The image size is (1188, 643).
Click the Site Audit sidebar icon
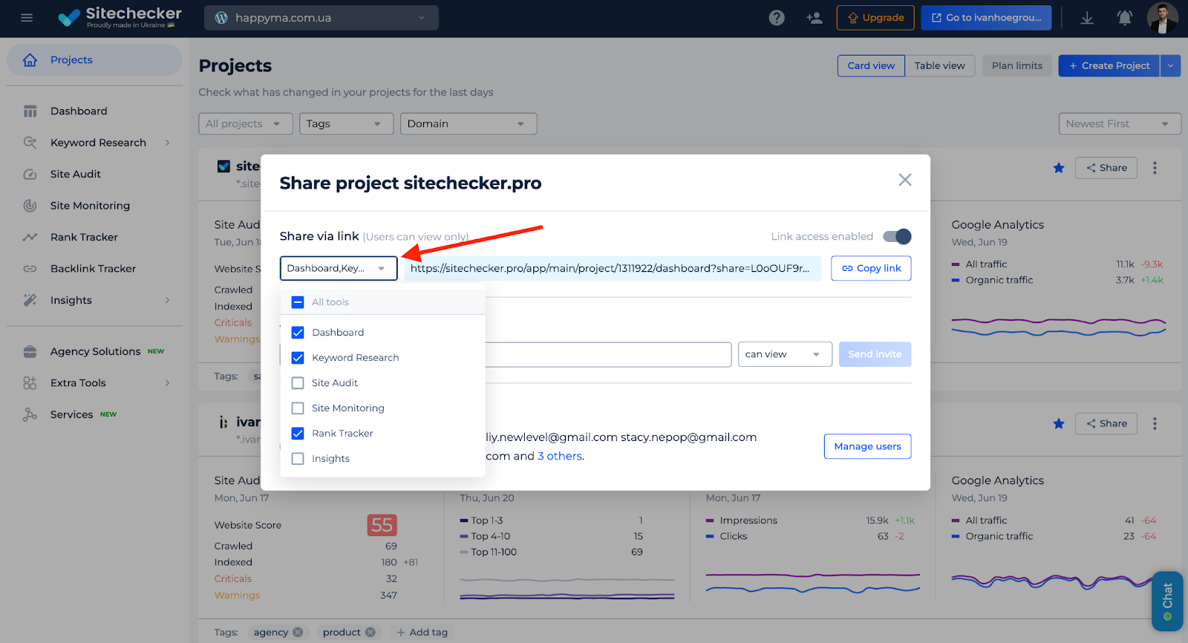(30, 174)
